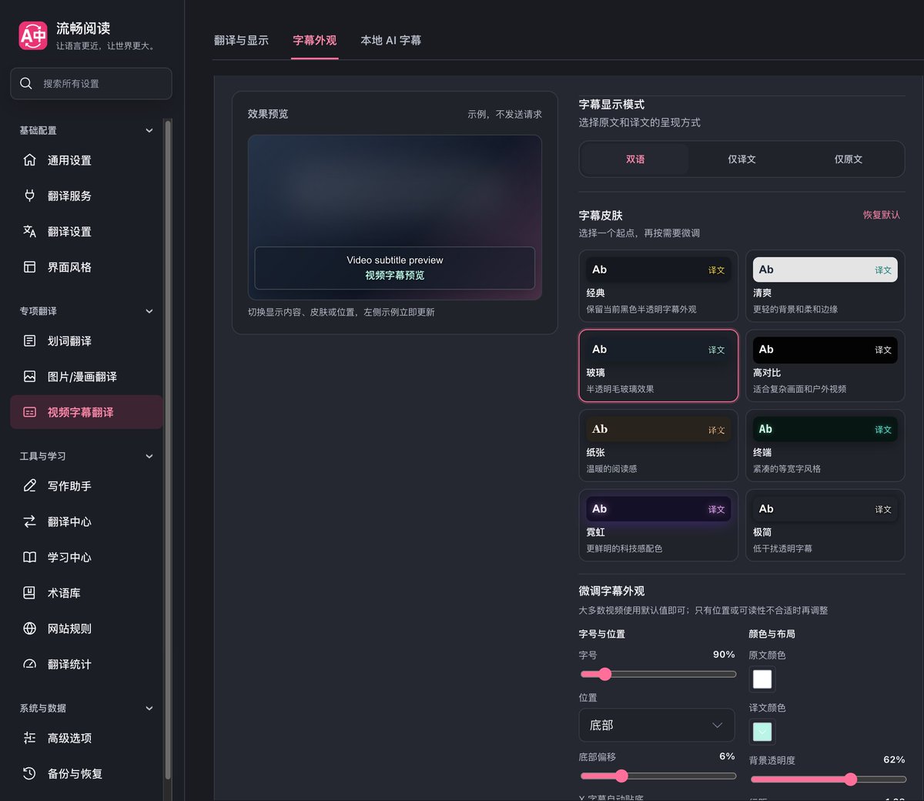Choose the 经典 subtitle skin

[658, 286]
